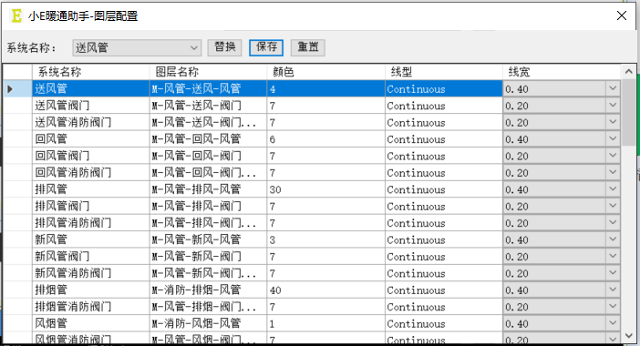
Task: Click the 小E暖通助手 app icon in title bar
Action: [16, 15]
